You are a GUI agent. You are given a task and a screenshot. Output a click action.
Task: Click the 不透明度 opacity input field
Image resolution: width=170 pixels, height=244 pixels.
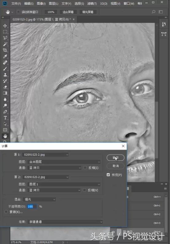point(32,207)
